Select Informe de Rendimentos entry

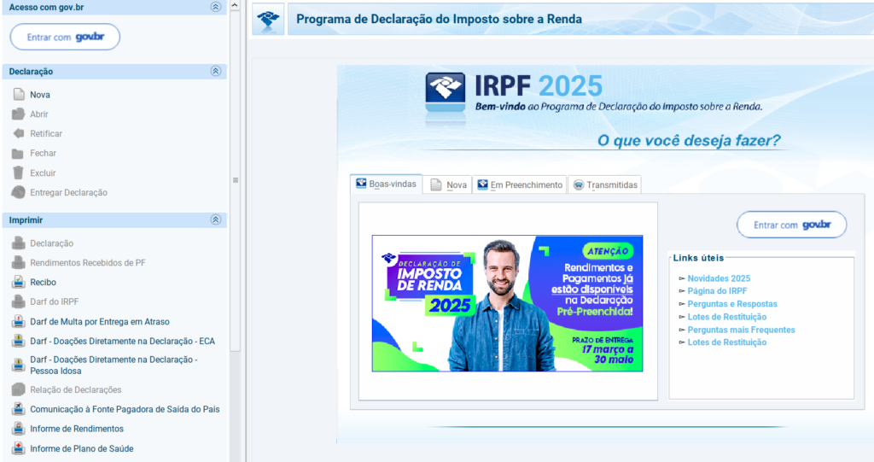77,429
